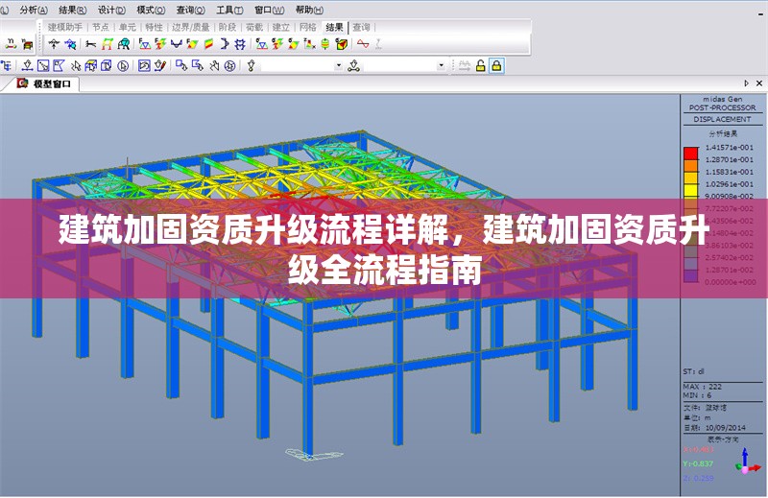Open the 工具(T) menu
The height and width of the screenshot is (498, 768).
pos(229,10)
